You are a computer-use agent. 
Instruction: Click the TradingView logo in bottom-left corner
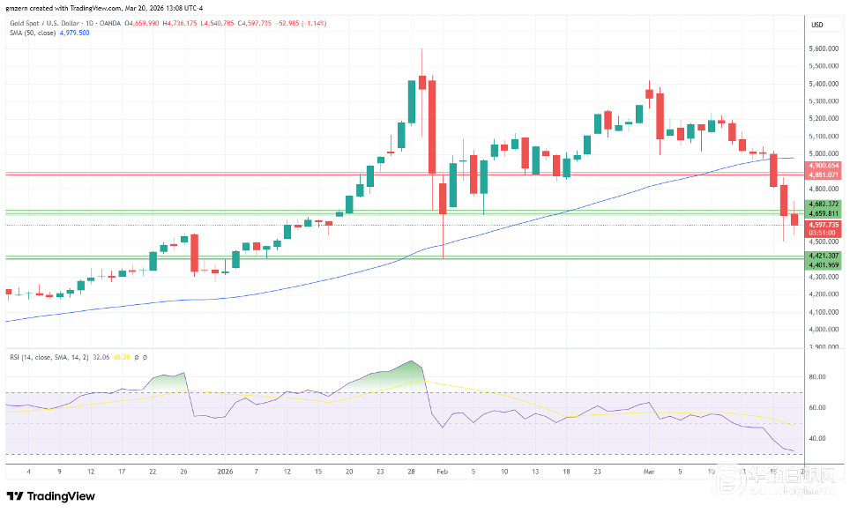(50, 496)
